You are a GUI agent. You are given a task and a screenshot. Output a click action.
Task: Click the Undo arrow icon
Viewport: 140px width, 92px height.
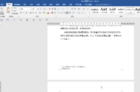click(x=7, y=20)
